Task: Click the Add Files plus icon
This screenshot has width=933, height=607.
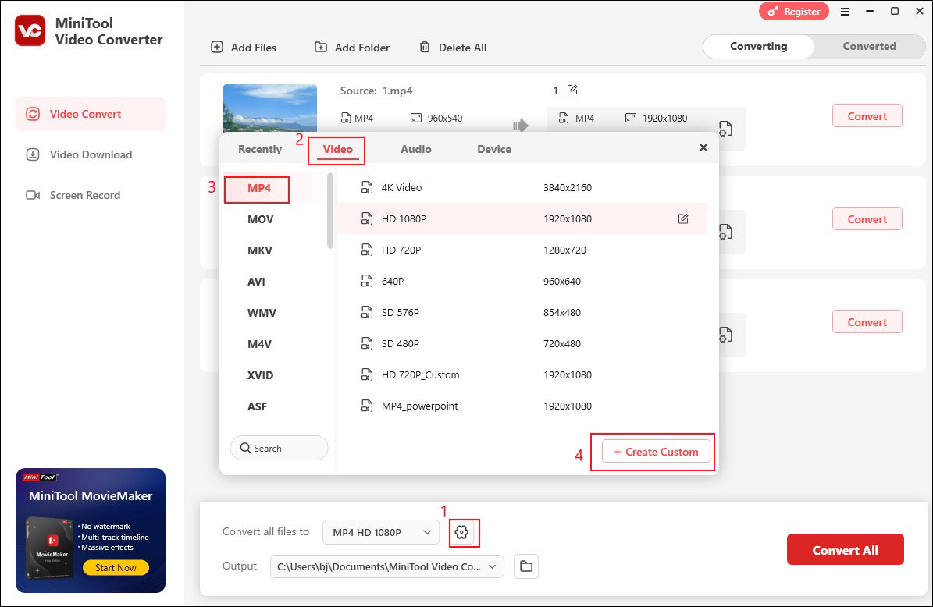Action: point(217,48)
